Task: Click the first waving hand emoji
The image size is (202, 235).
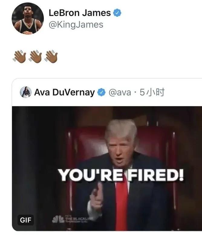Action: click(x=19, y=57)
